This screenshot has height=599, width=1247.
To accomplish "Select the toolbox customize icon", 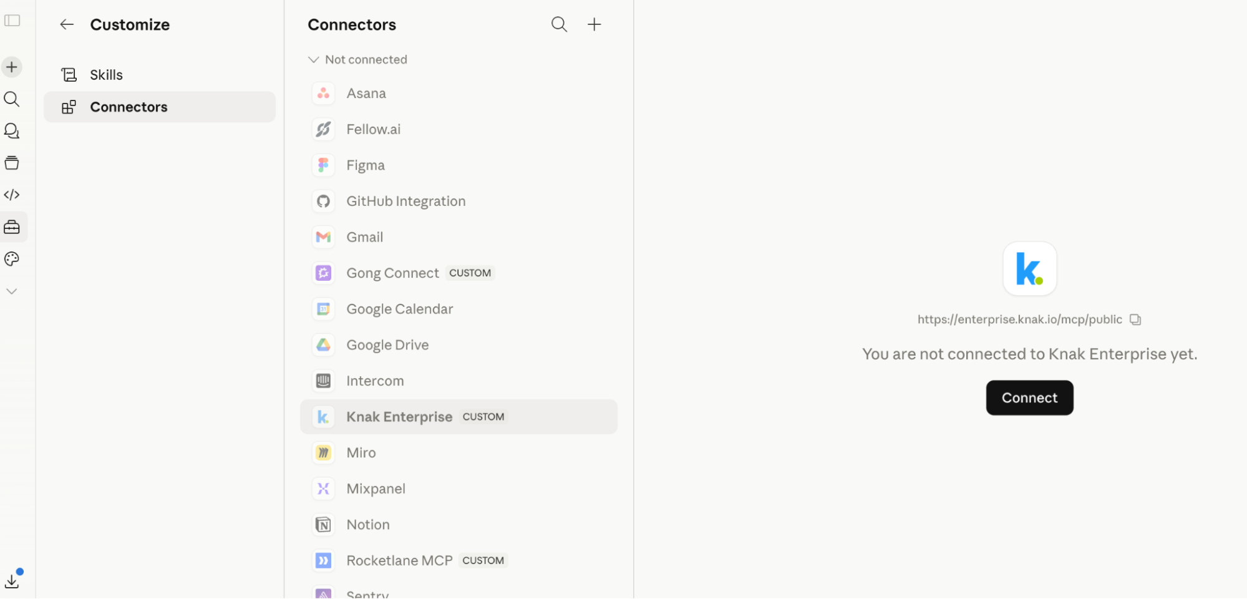I will pos(12,227).
